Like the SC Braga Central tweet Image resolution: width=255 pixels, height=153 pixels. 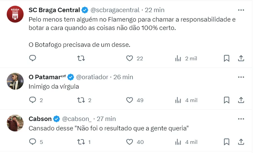[130, 58]
